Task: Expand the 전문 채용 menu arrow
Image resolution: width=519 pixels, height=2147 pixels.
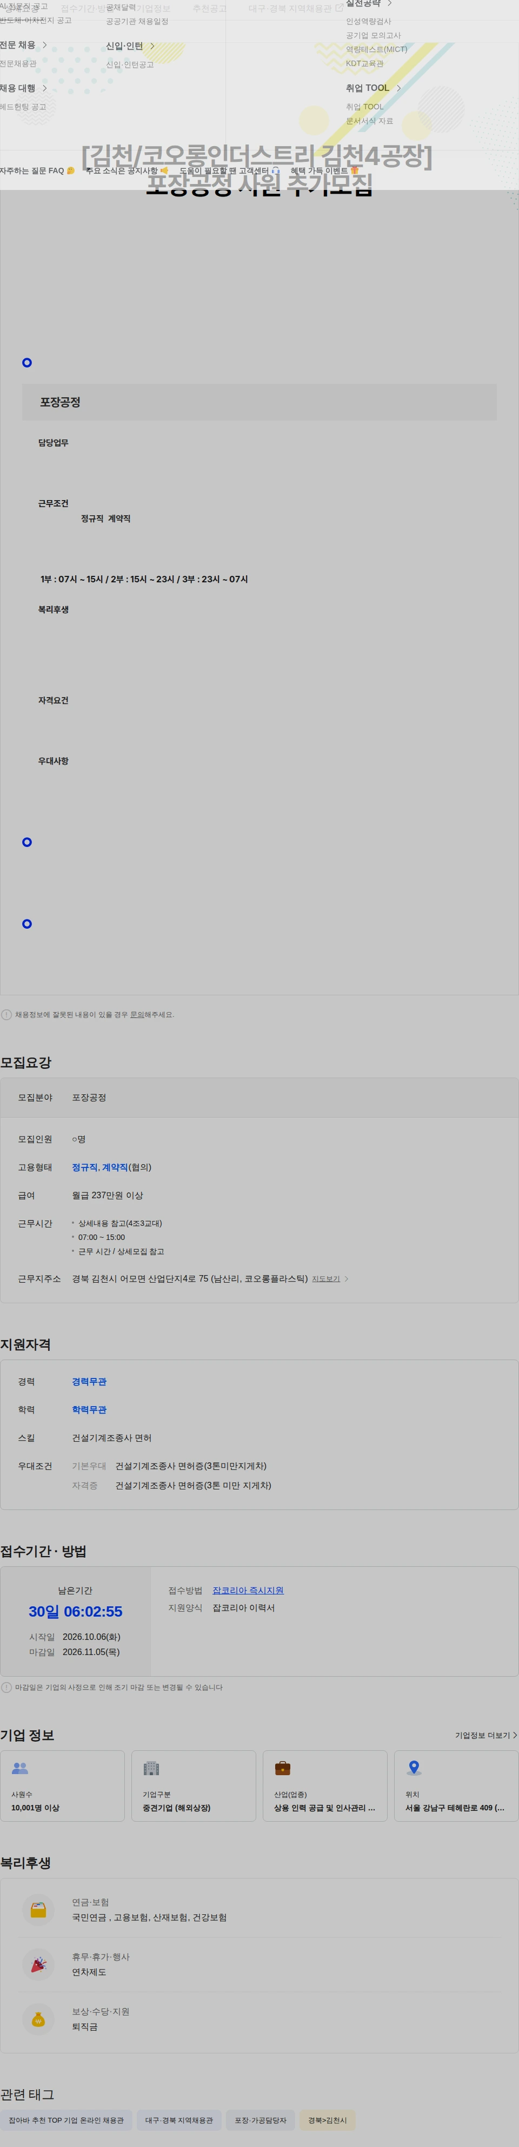Action: pyautogui.click(x=44, y=45)
